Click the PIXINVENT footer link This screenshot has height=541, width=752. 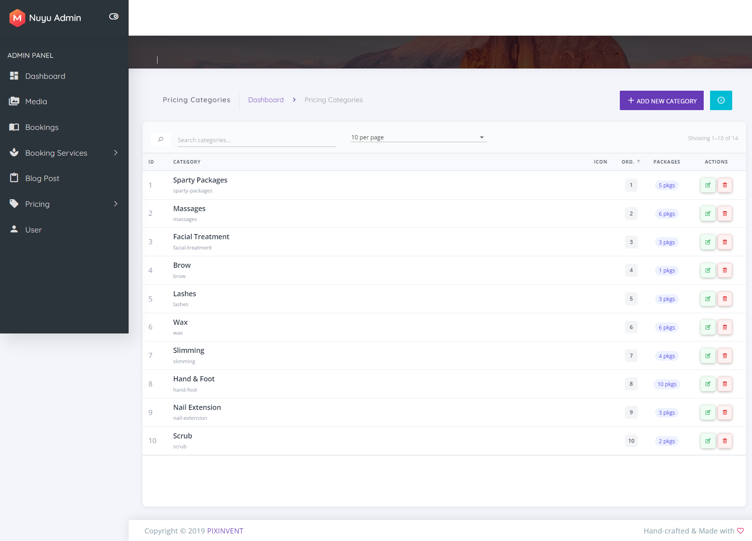pos(225,531)
